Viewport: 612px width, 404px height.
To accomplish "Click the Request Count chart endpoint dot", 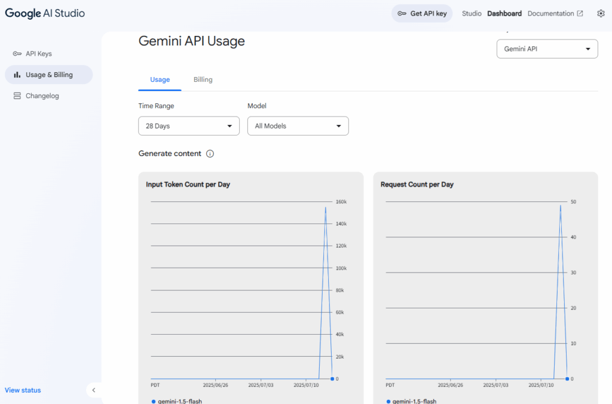I will pyautogui.click(x=567, y=379).
